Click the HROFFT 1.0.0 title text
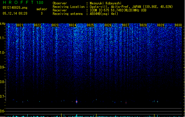The height and width of the screenshot is (117, 185). (23, 2)
